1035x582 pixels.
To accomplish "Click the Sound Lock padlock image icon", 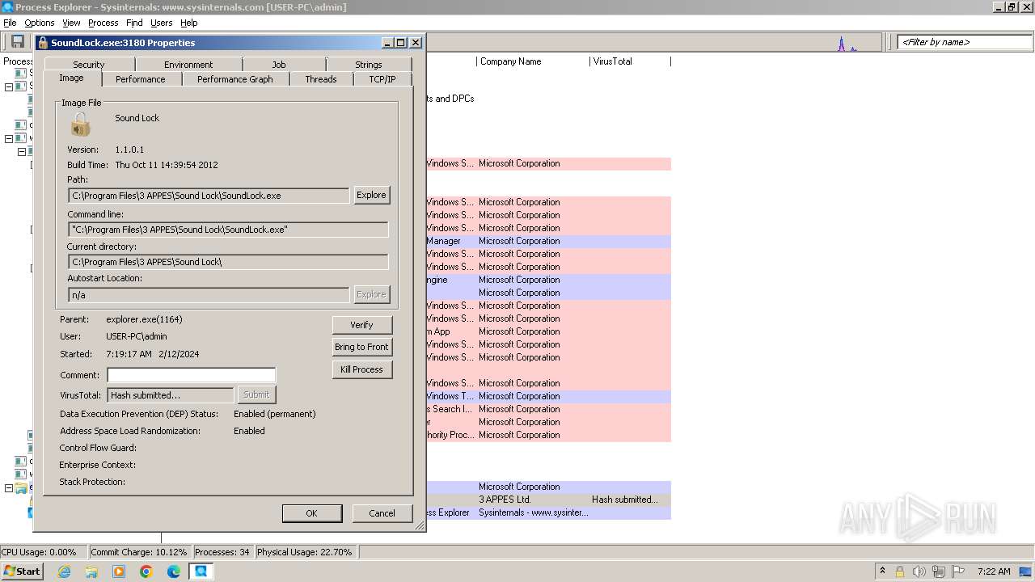I will pos(81,124).
